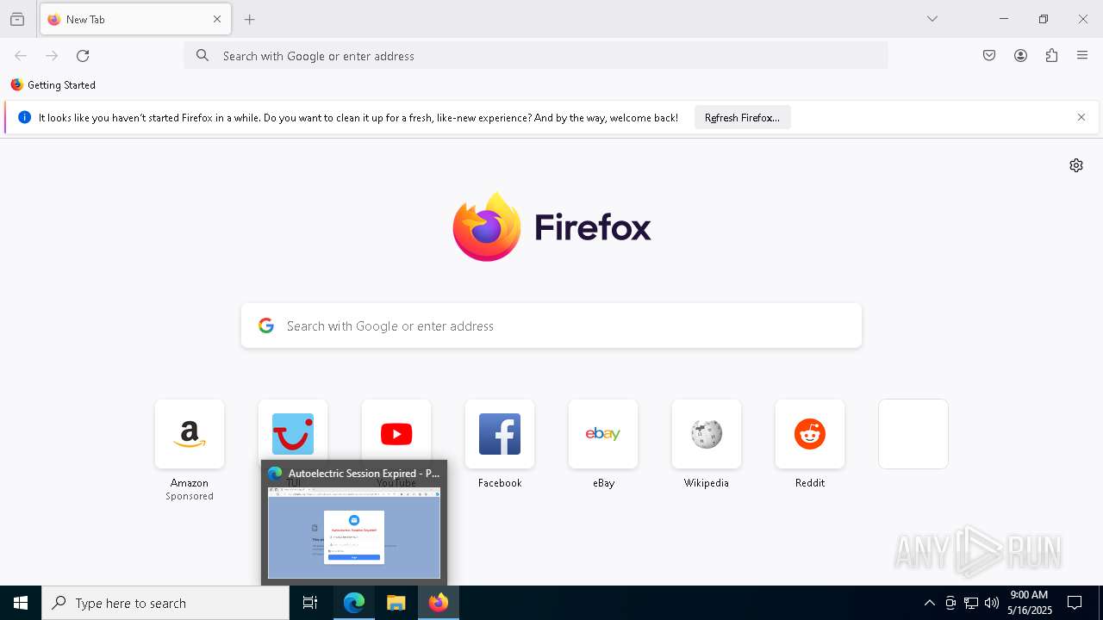Focus the taskbar search box
This screenshot has width=1103, height=620.
pyautogui.click(x=165, y=603)
